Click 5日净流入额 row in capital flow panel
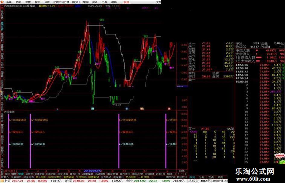This screenshot has width=285, height=183. pos(260,57)
